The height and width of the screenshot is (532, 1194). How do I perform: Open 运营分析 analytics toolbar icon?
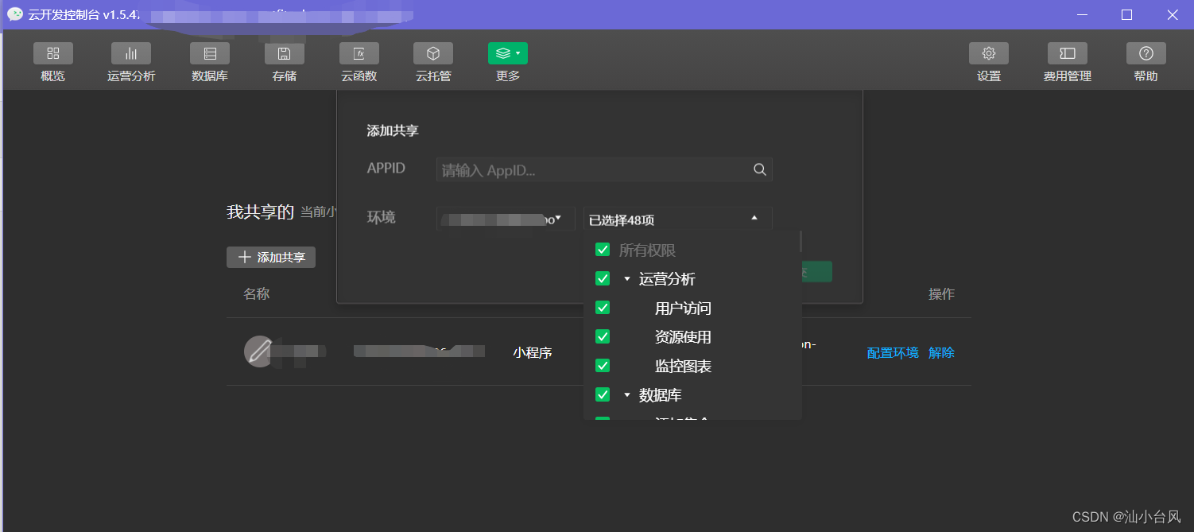pos(131,53)
